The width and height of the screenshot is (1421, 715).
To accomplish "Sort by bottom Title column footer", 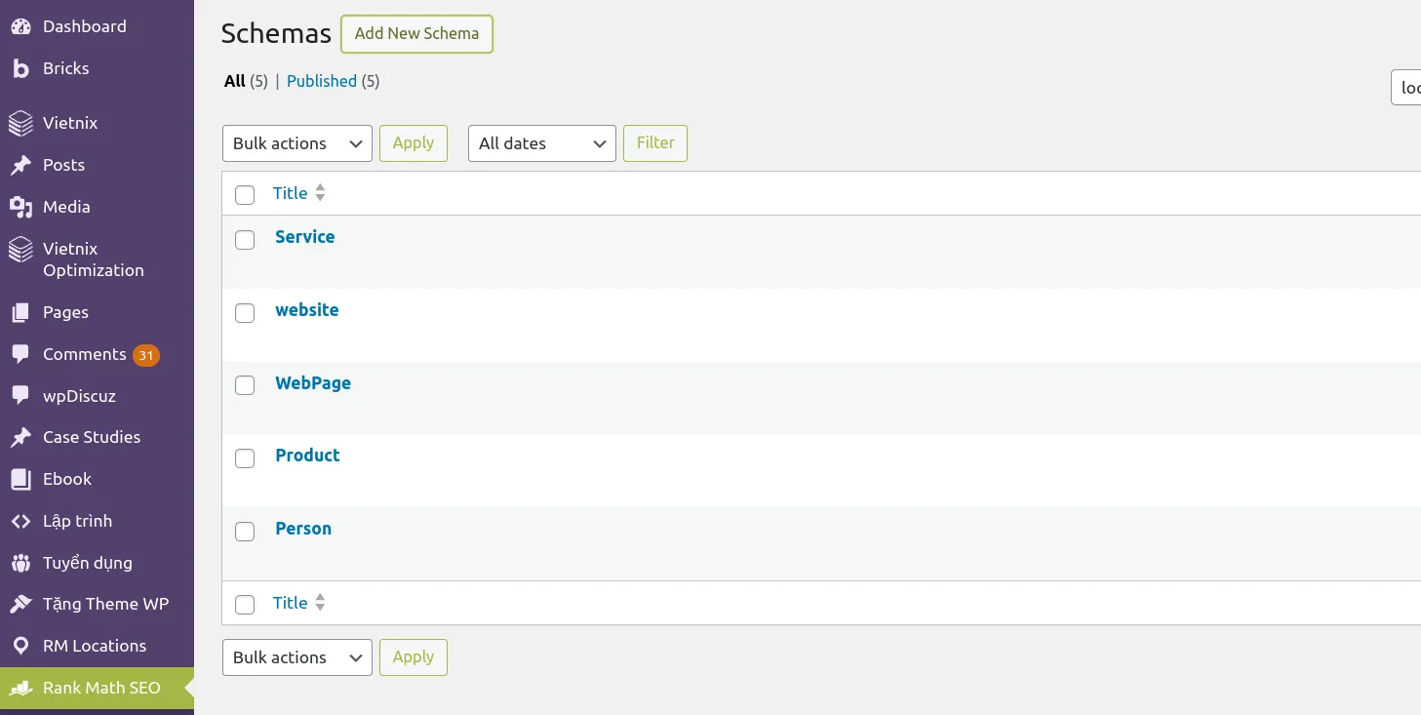I will click(291, 603).
